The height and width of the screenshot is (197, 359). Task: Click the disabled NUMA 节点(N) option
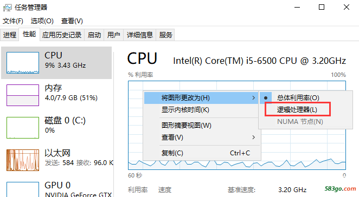[x=300, y=122]
